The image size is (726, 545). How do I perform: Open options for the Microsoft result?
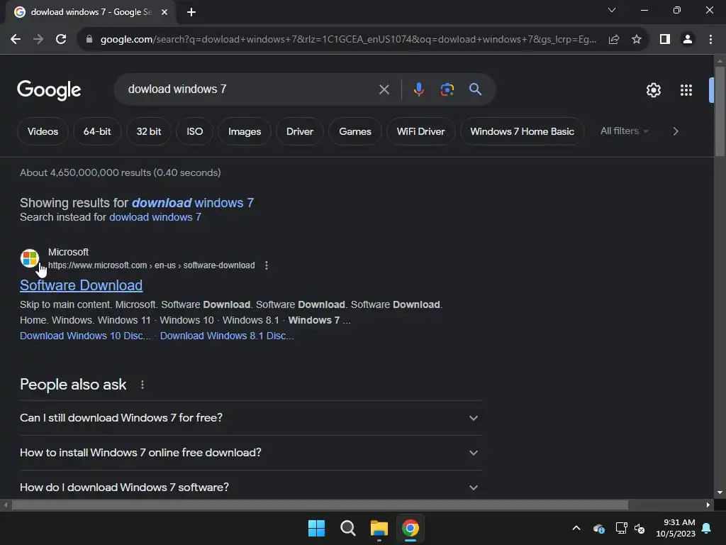pos(267,265)
